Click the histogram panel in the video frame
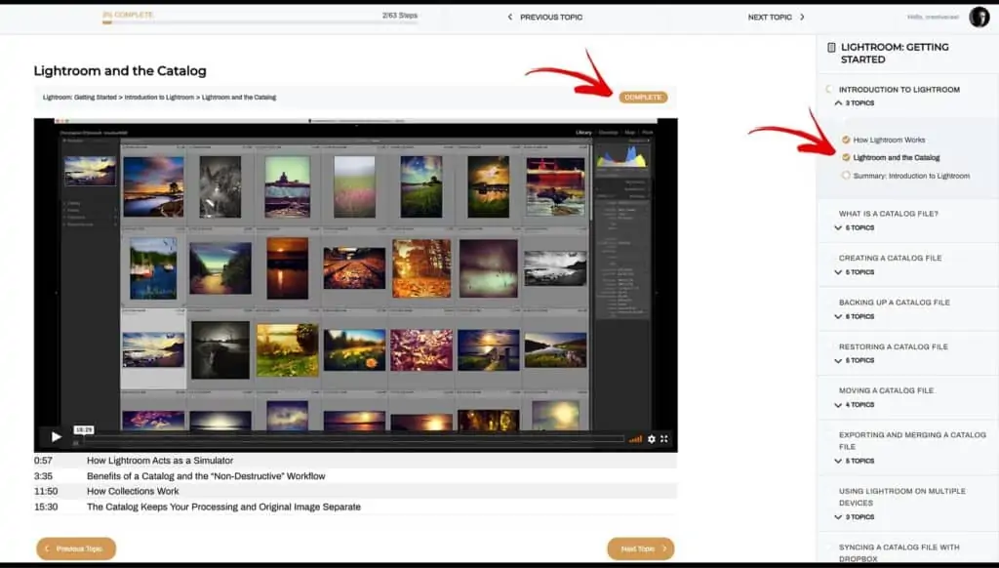999x568 pixels. pyautogui.click(x=621, y=157)
